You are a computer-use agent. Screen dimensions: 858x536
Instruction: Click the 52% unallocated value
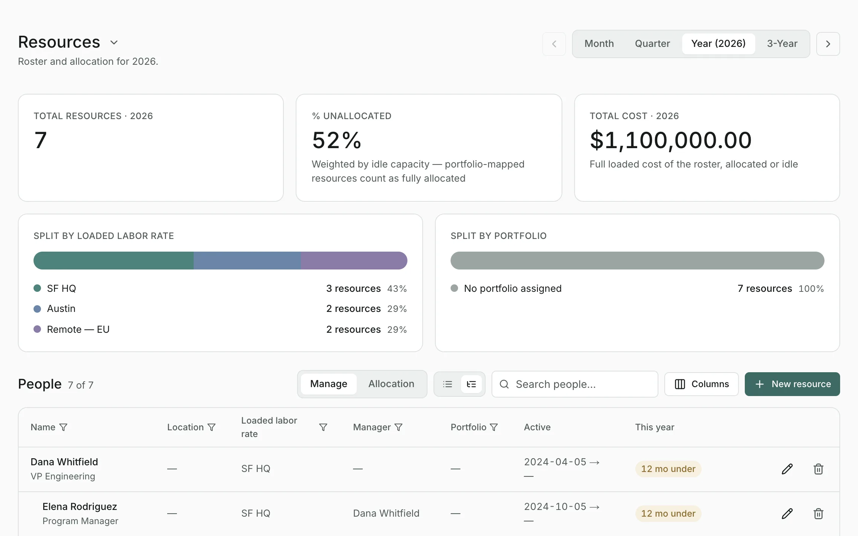point(337,140)
